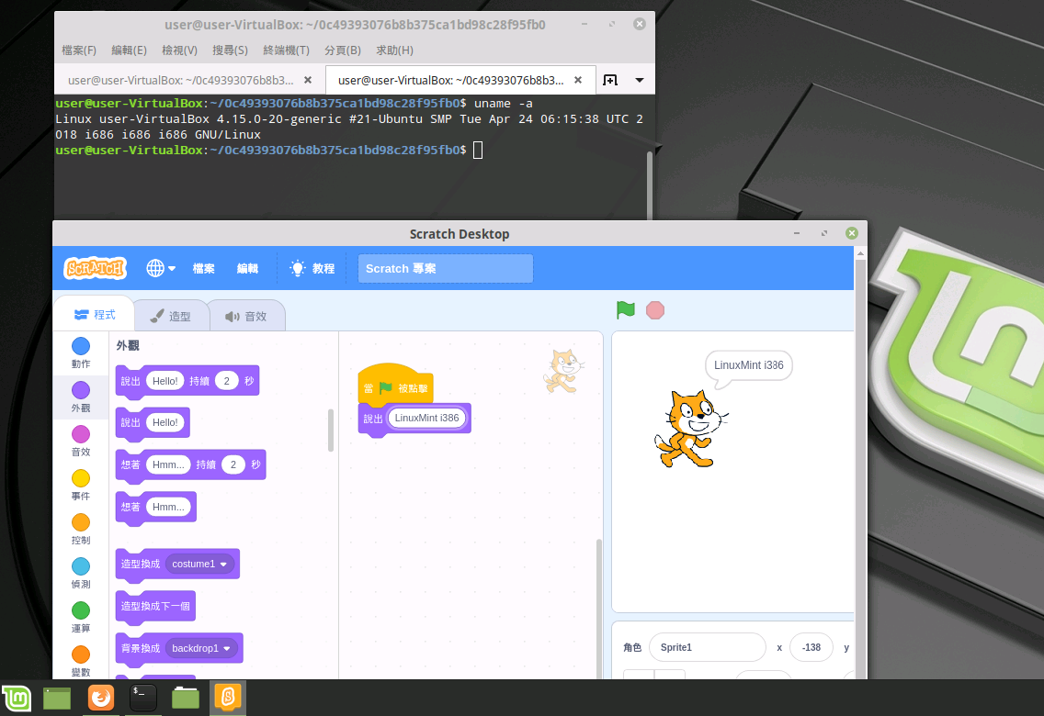Switch to the 程式 code tab

(94, 315)
